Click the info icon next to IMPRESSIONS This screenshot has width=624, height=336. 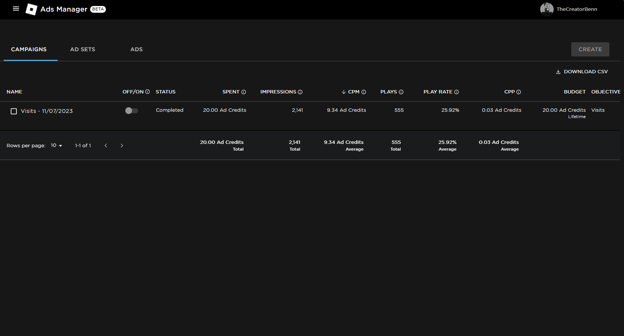pos(300,92)
